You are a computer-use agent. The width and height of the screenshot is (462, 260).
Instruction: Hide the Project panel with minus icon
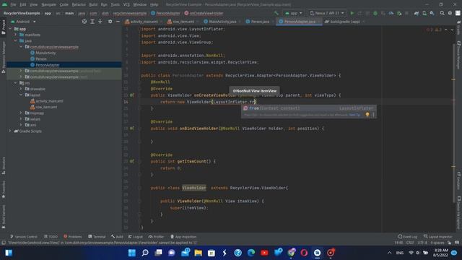118,22
